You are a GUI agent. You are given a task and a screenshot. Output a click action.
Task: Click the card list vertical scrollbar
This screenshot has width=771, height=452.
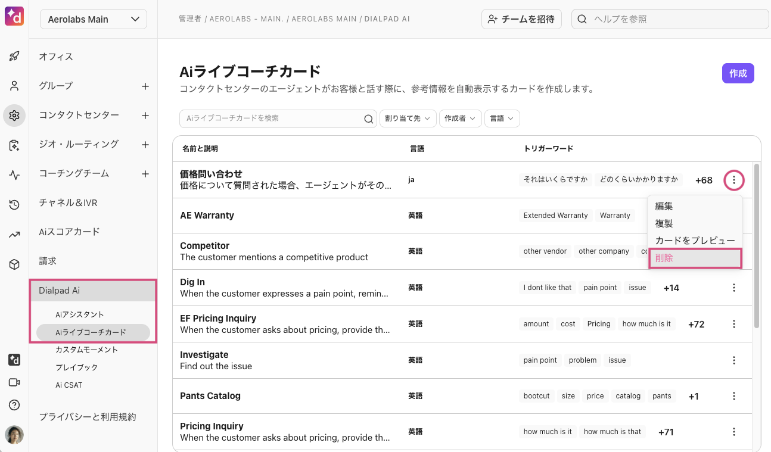(756, 245)
